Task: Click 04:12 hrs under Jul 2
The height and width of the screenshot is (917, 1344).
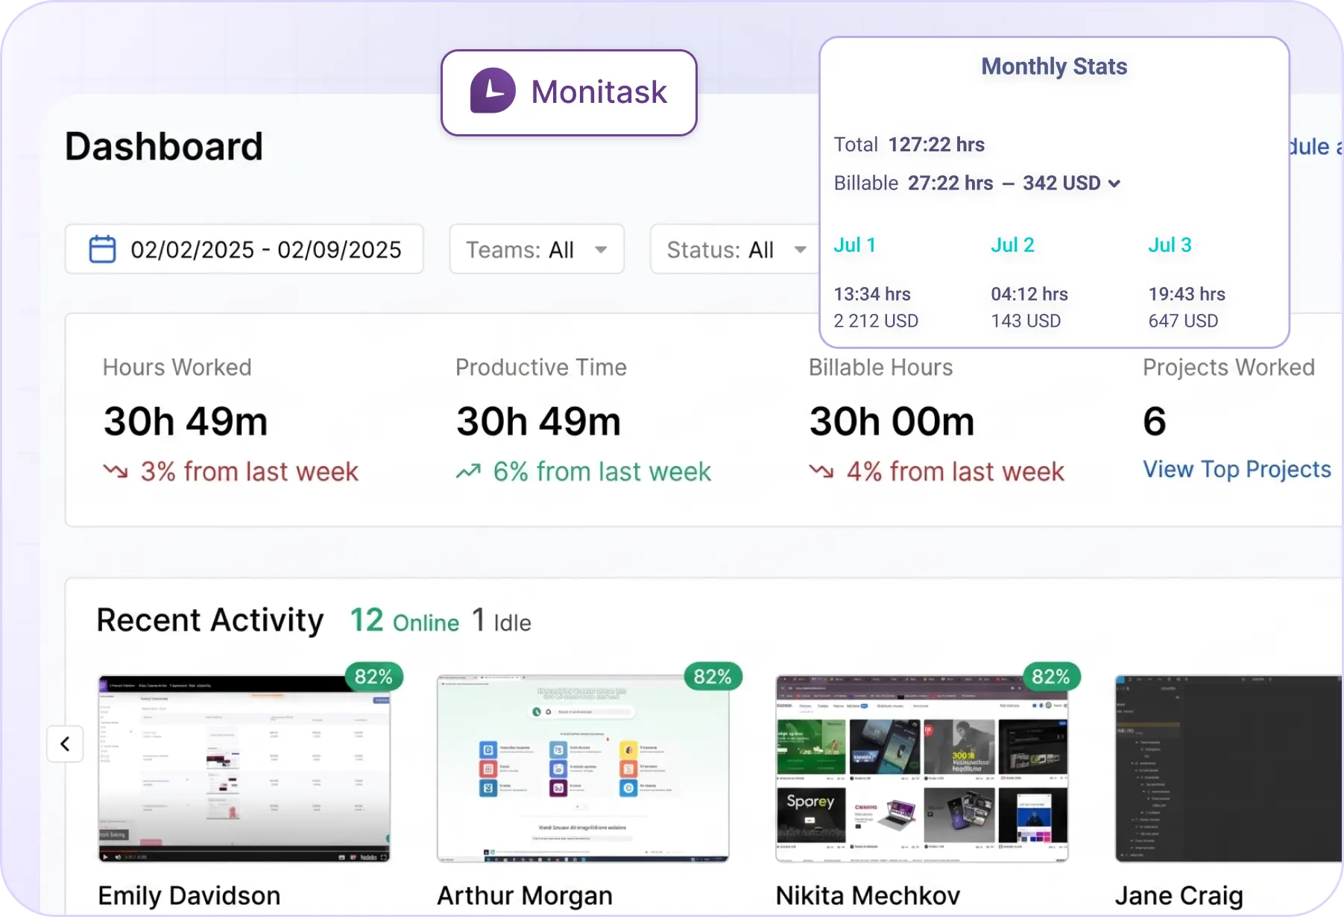Action: click(x=1029, y=294)
